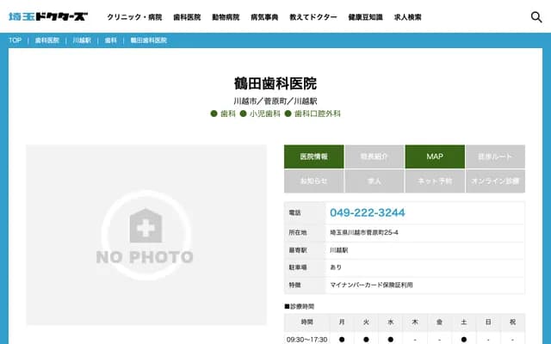Click parking value あり
Image resolution: width=551 pixels, height=344 pixels.
coord(336,267)
